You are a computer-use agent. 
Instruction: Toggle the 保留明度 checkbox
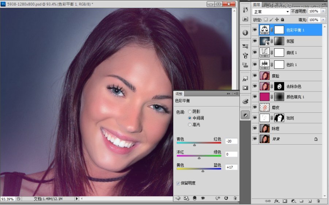pyautogui.click(x=178, y=183)
